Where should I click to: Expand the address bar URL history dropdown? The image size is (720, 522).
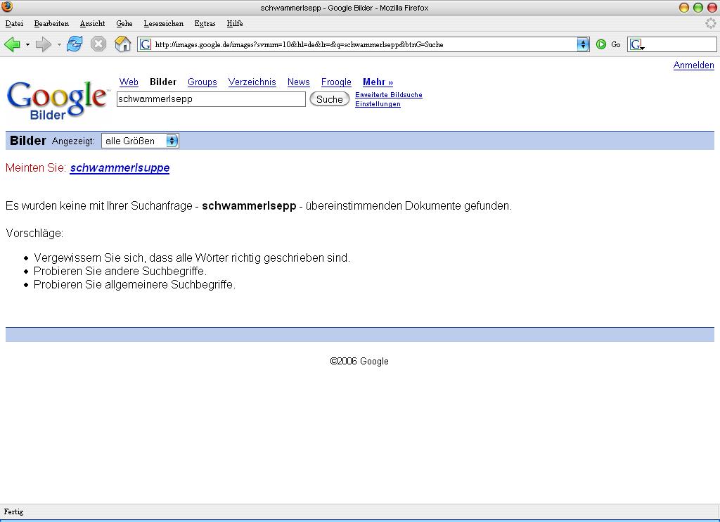(x=583, y=44)
